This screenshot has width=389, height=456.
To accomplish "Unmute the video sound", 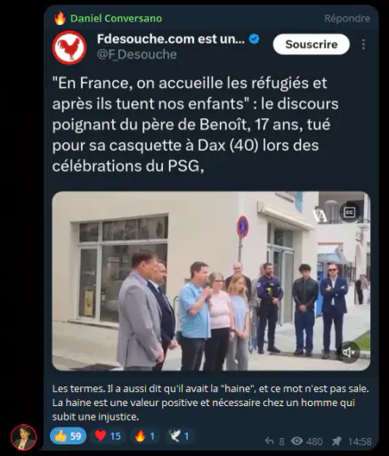I will pyautogui.click(x=349, y=353).
